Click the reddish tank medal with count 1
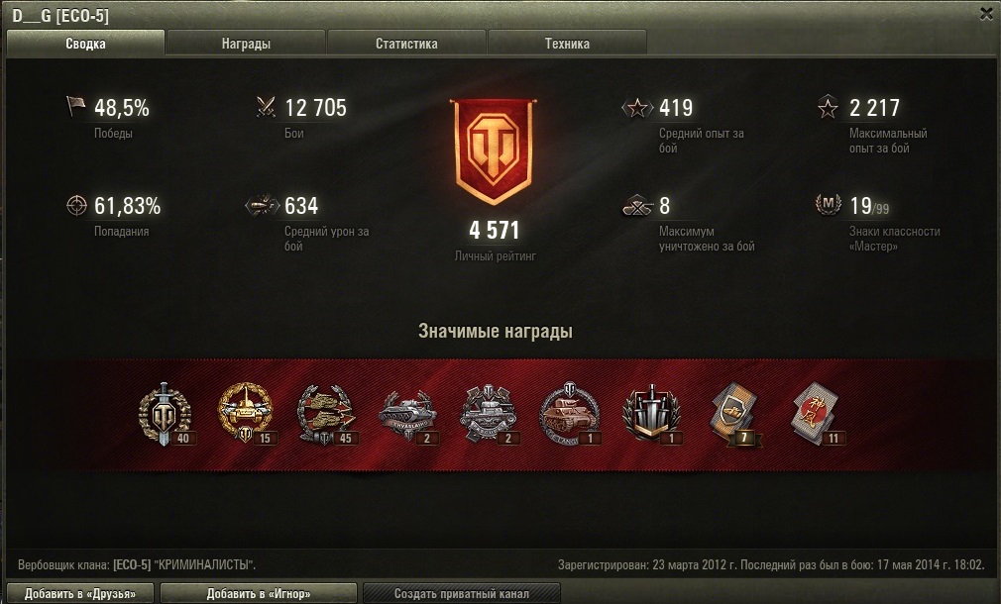The image size is (1001, 604). pyautogui.click(x=569, y=413)
